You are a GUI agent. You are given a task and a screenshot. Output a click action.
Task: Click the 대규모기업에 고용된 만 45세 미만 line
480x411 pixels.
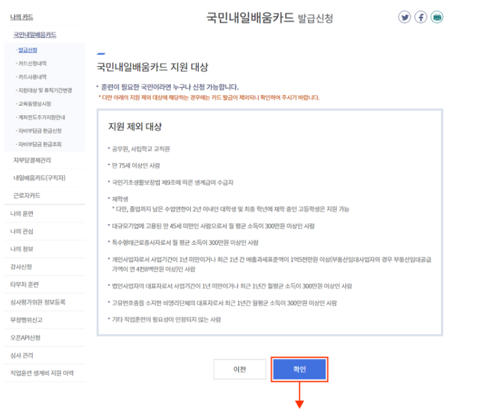tap(213, 226)
